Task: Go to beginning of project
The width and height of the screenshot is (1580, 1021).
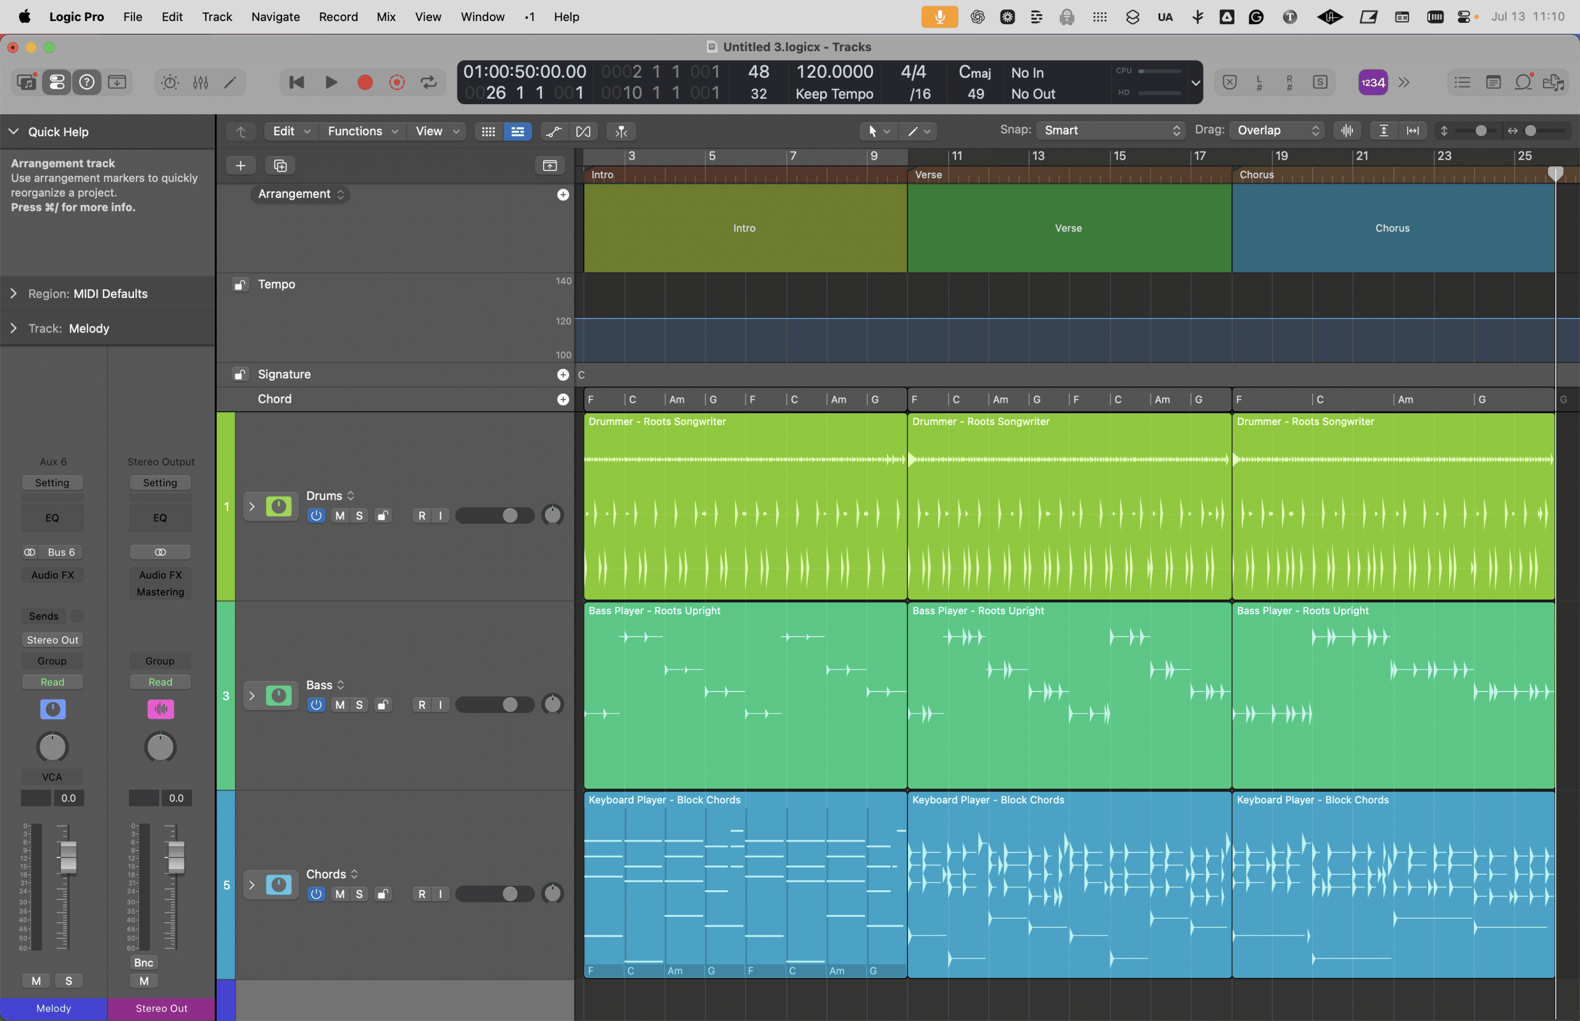Action: tap(296, 82)
